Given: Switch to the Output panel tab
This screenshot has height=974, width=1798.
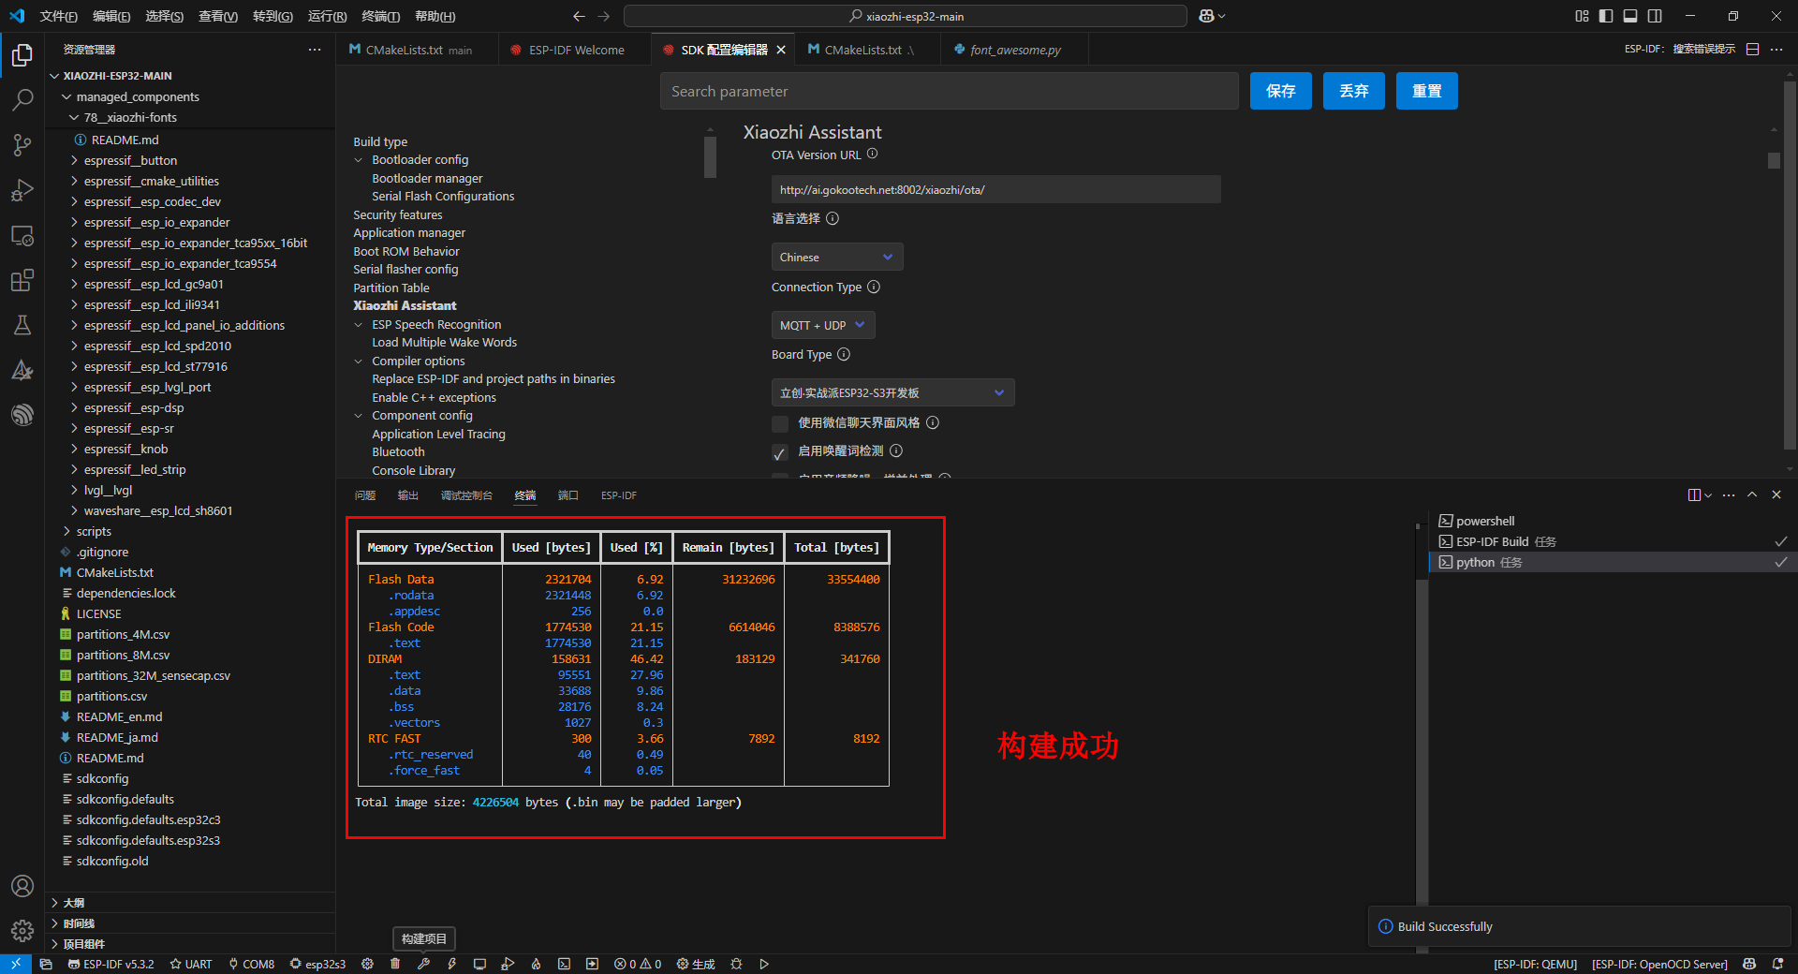Looking at the screenshot, I should pyautogui.click(x=407, y=495).
